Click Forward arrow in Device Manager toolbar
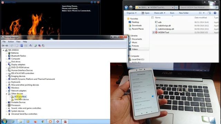The height and width of the screenshot is (124, 221). pyautogui.click(x=7, y=45)
